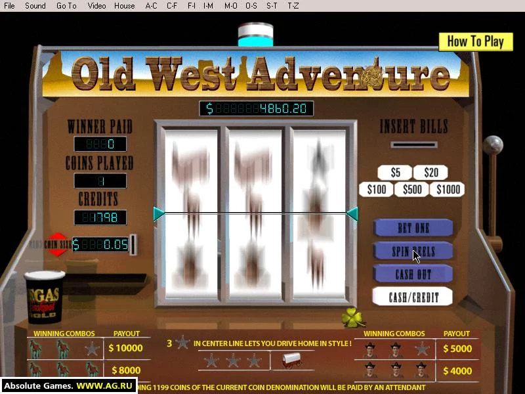Click the 4860.20 cash balance display
Image resolution: width=525 pixels, height=394 pixels.
point(257,108)
